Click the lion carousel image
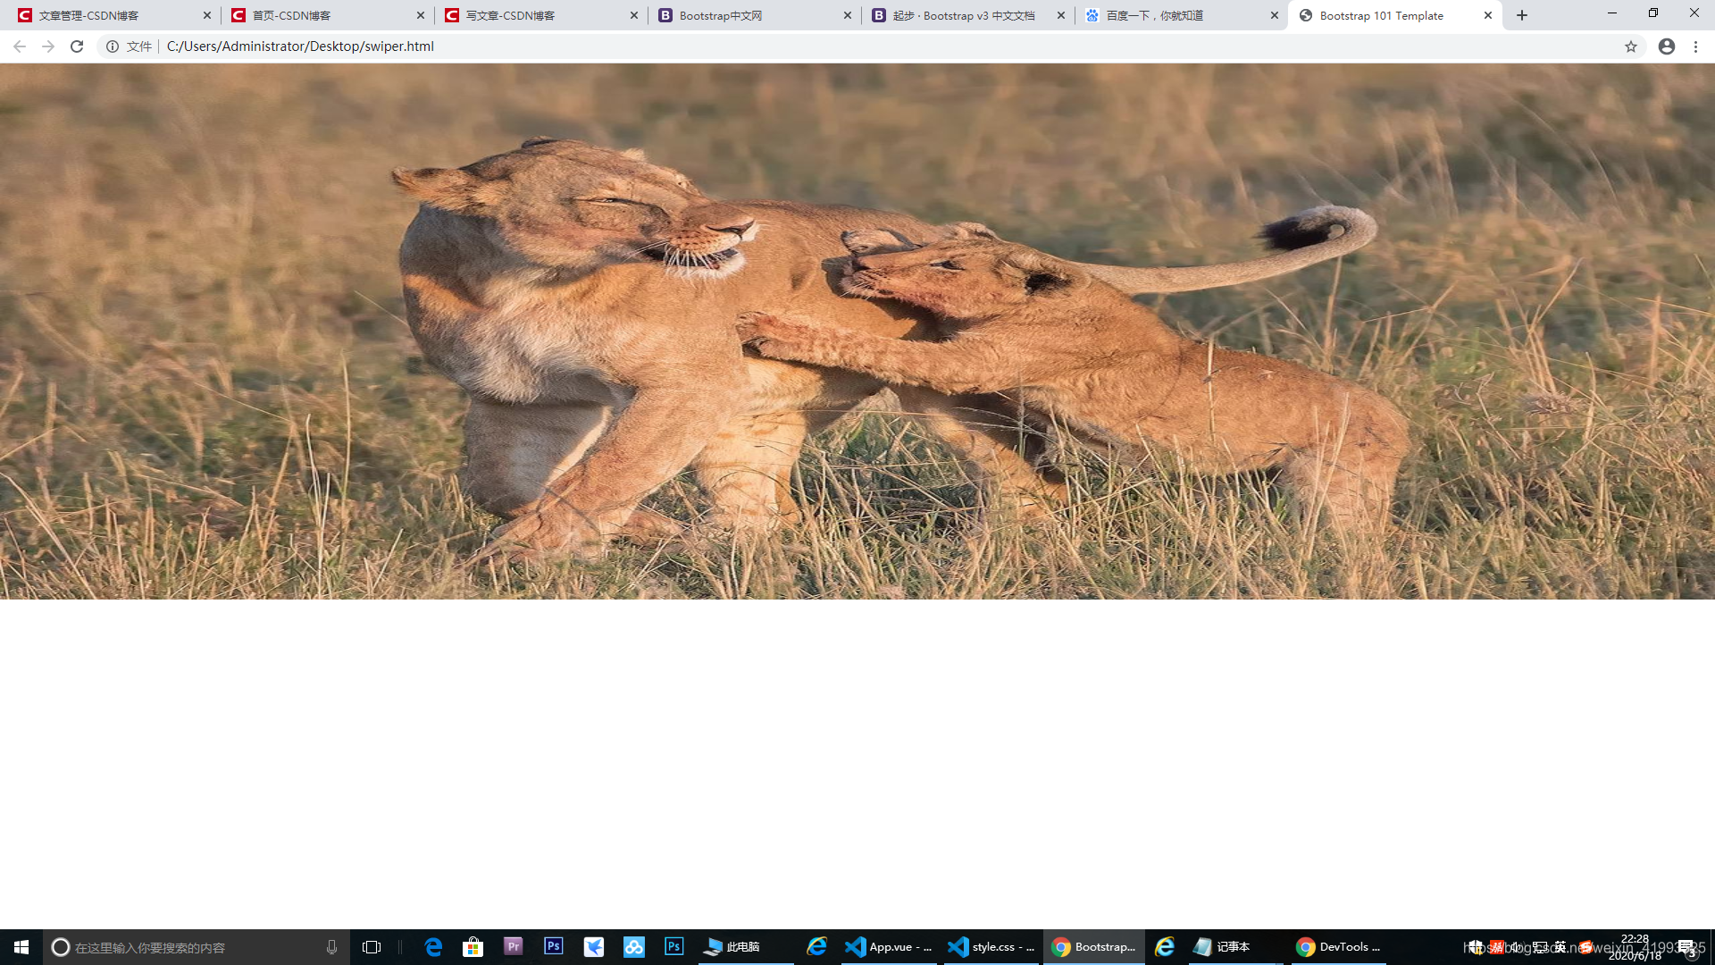Viewport: 1715px width, 965px height. [857, 331]
